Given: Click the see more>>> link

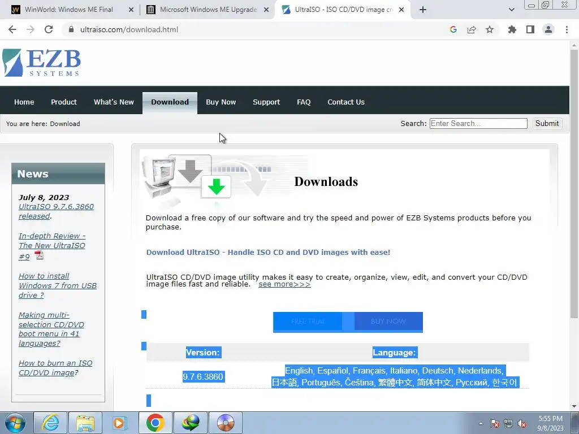Looking at the screenshot, I should [285, 284].
